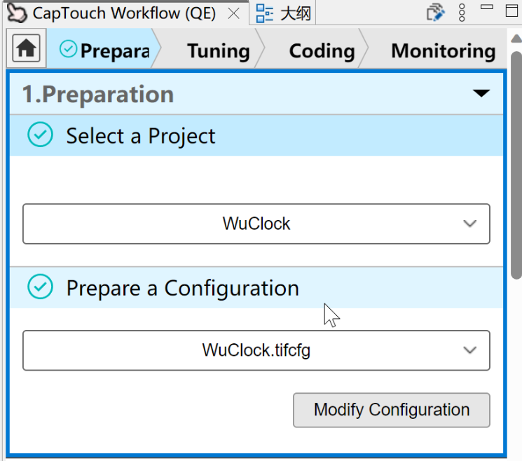Click the checkmark icon on the Preparation step
The width and height of the screenshot is (522, 461).
coord(69,49)
